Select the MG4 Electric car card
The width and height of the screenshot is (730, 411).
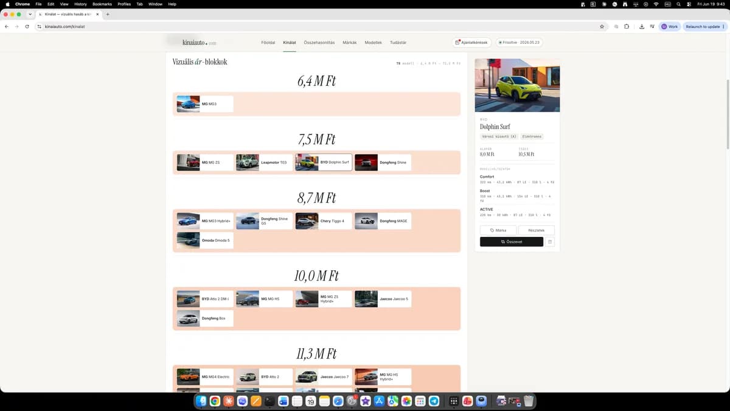point(204,377)
